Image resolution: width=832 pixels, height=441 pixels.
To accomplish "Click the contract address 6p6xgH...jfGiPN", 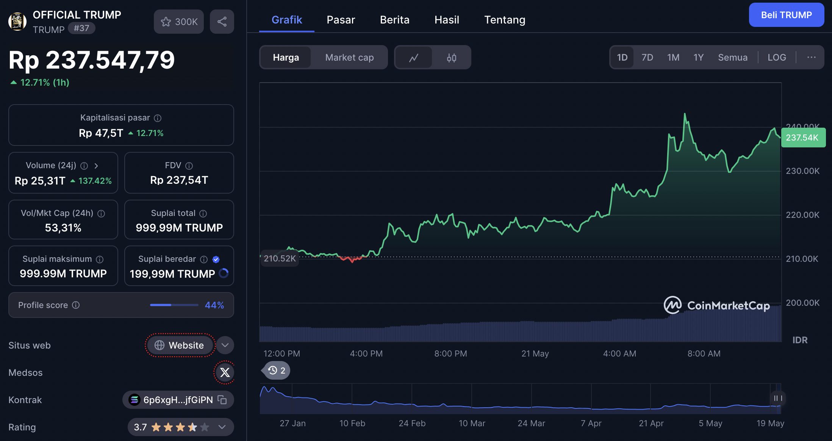I will [x=178, y=400].
